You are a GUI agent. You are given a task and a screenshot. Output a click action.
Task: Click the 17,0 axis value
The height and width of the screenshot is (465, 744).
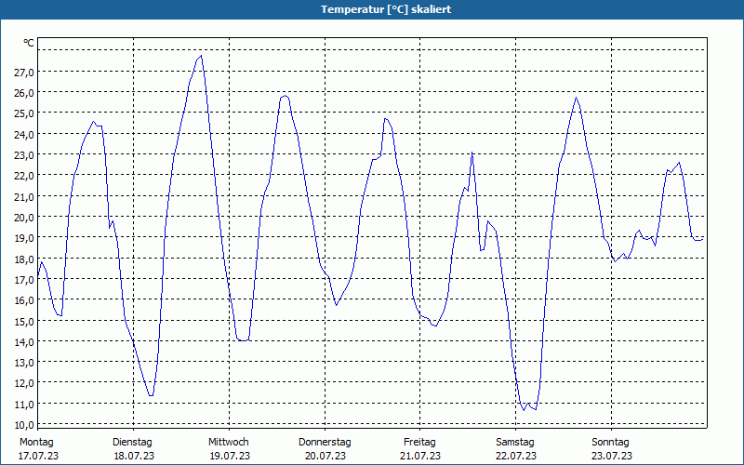tap(24, 280)
